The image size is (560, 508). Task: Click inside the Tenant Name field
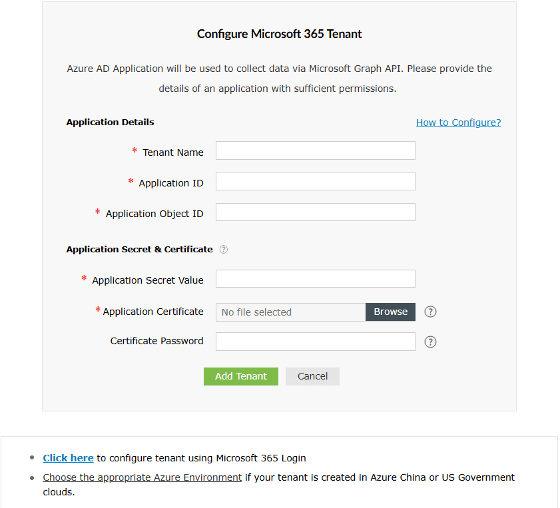point(315,150)
